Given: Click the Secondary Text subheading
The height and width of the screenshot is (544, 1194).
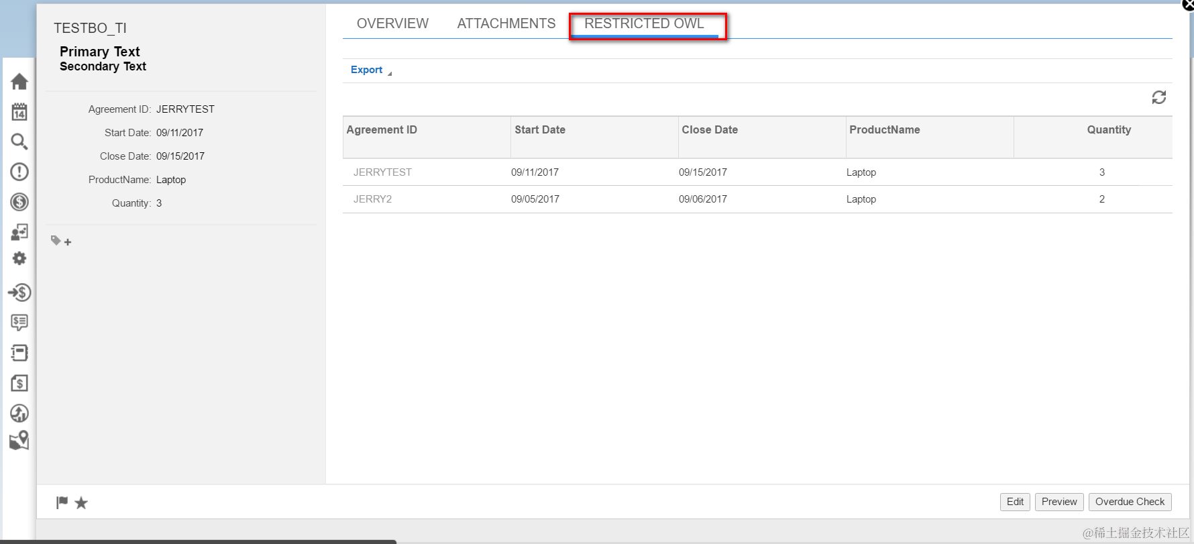Looking at the screenshot, I should pyautogui.click(x=103, y=66).
